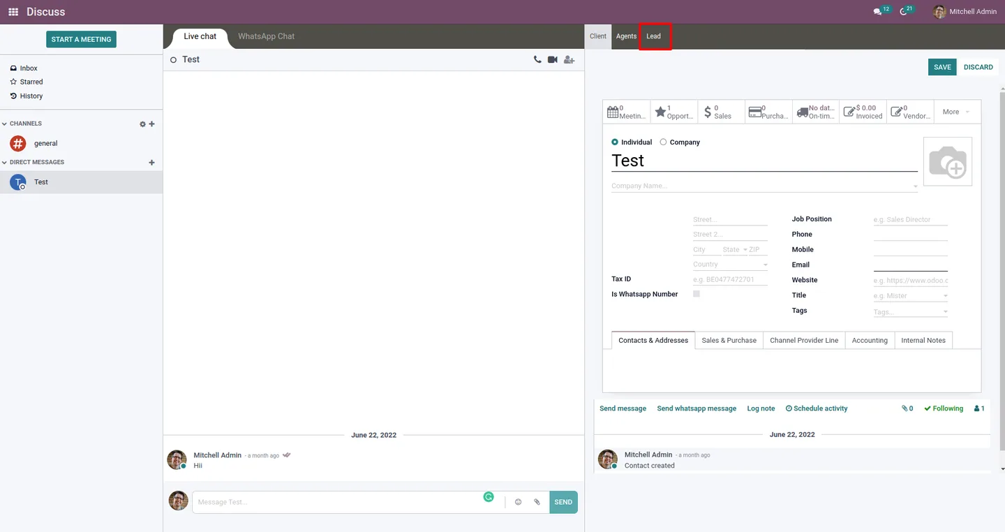Open channel settings gear icon
1005x532 pixels.
[x=142, y=124]
